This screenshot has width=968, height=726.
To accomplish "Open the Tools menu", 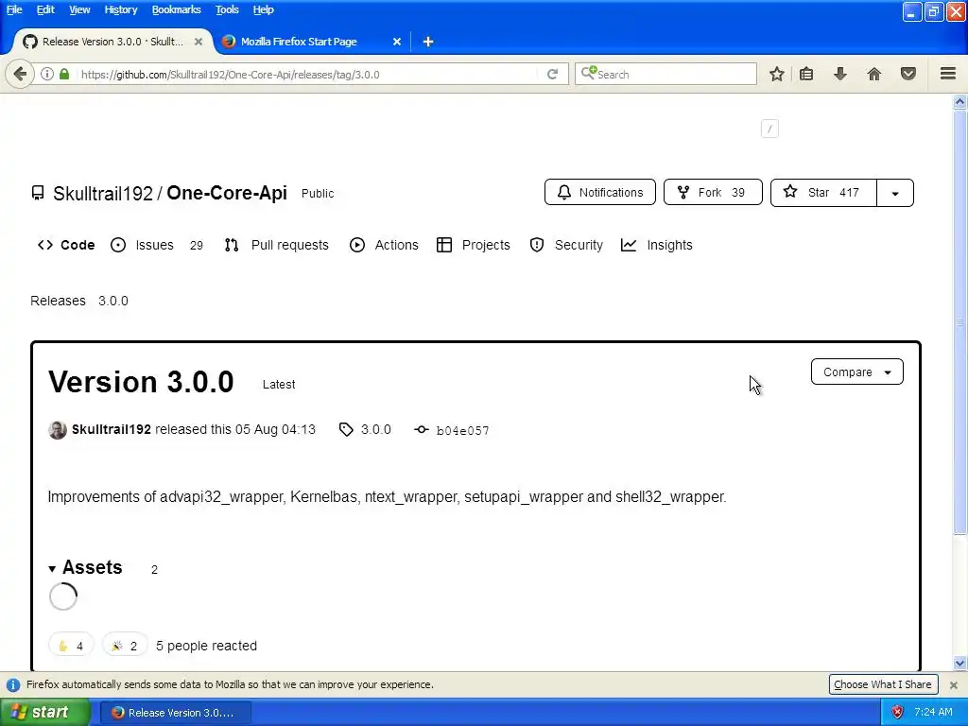I will (x=227, y=9).
